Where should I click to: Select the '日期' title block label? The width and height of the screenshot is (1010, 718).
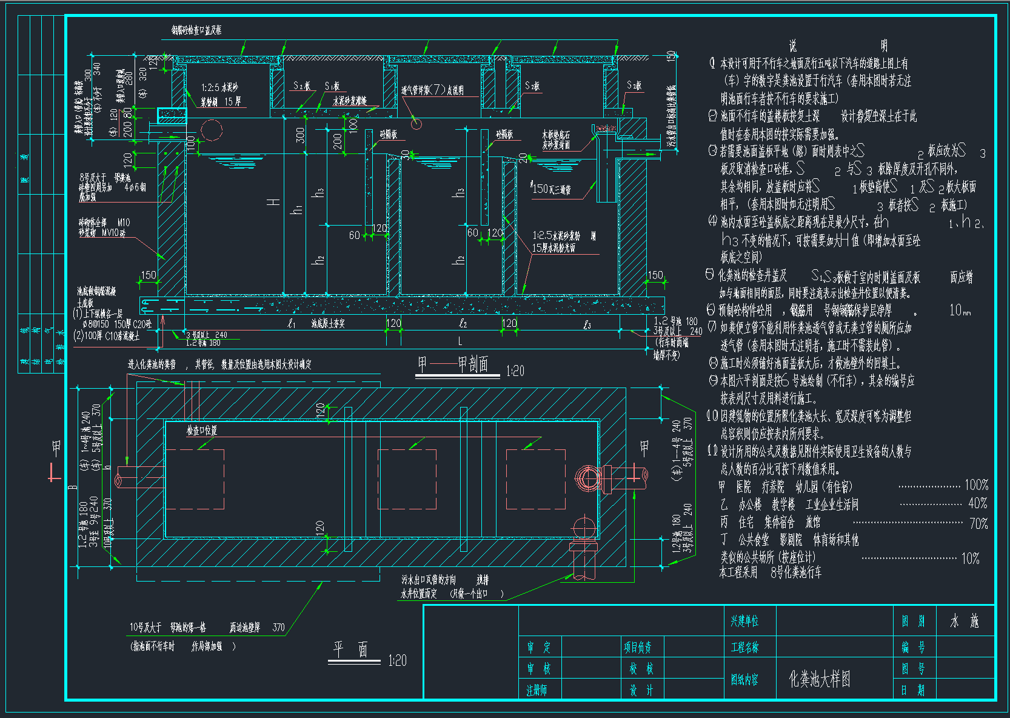(913, 690)
